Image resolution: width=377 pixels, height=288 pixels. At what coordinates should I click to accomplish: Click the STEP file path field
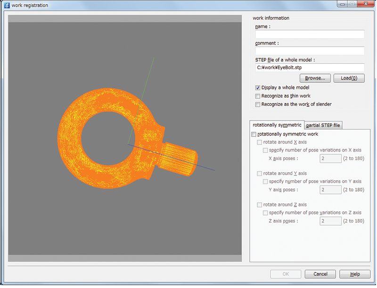tap(310, 67)
